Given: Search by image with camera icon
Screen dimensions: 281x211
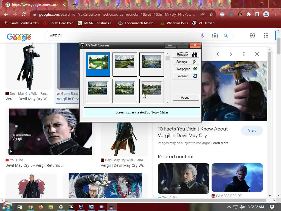Looking at the screenshot, I should 215,36.
